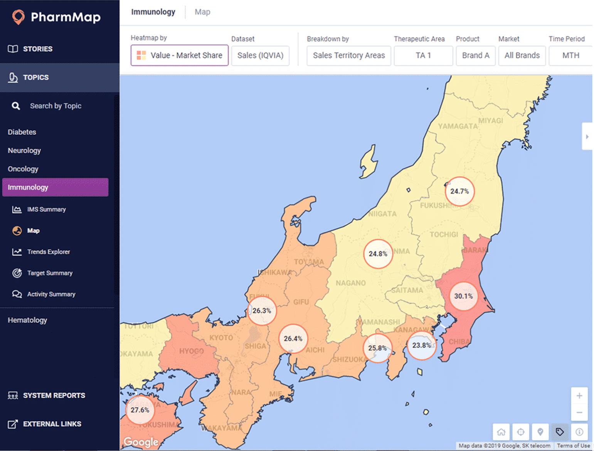Open the Sales Territory Areas breakdown dropdown
This screenshot has height=451, width=594.
349,55
